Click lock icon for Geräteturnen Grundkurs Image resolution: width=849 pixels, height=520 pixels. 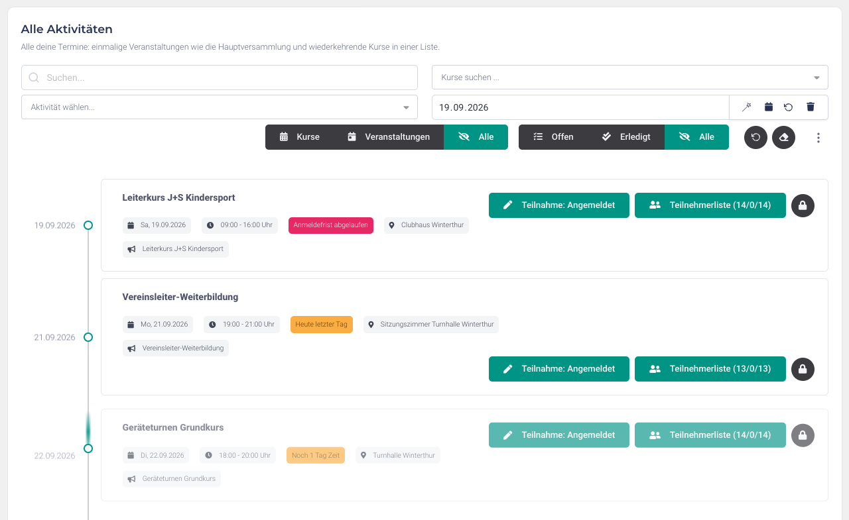click(803, 435)
